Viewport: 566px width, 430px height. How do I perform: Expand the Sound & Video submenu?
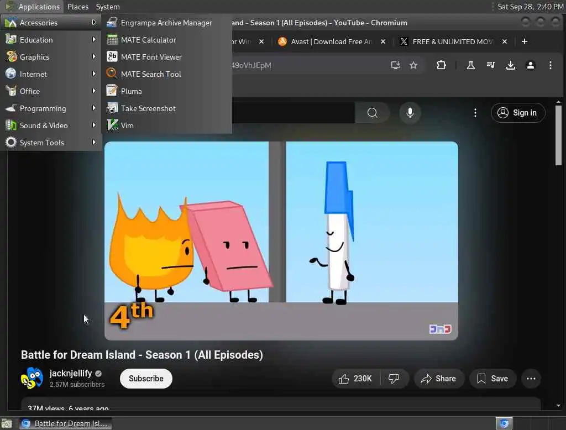(x=51, y=125)
